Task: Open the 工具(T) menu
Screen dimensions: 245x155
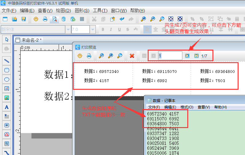Action: pos(100,10)
